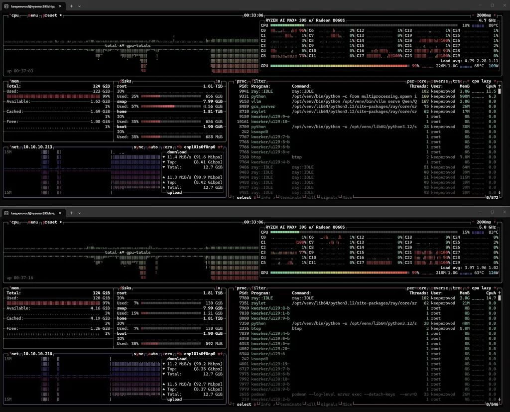The width and height of the screenshot is (510, 412).
Task: Close the keeperovod@ryzenai395chip tab with X
Action: coord(60,6)
